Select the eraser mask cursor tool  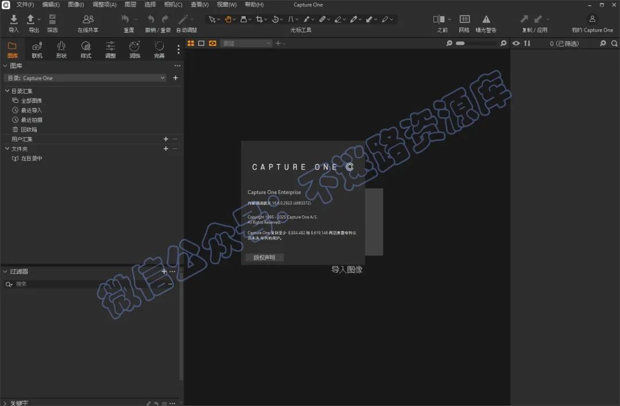click(338, 19)
